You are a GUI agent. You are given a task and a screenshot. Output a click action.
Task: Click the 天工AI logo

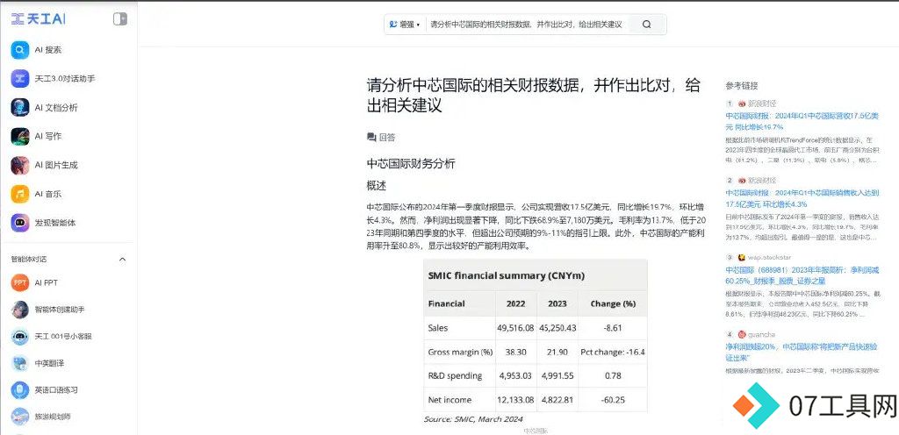pos(39,19)
